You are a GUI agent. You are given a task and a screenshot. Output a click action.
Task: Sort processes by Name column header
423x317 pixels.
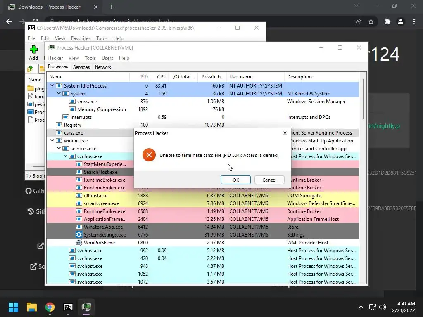pyautogui.click(x=88, y=76)
